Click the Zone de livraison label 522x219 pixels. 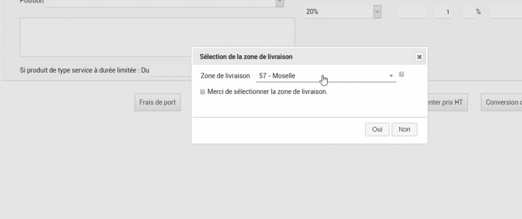[225, 76]
